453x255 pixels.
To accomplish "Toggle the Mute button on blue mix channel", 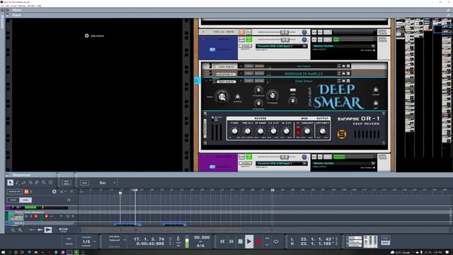I will point(242,40).
